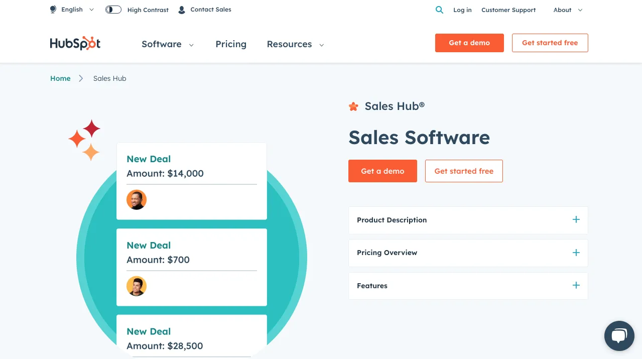Click the Amount: $700 text
The width and height of the screenshot is (642, 359).
tap(158, 260)
